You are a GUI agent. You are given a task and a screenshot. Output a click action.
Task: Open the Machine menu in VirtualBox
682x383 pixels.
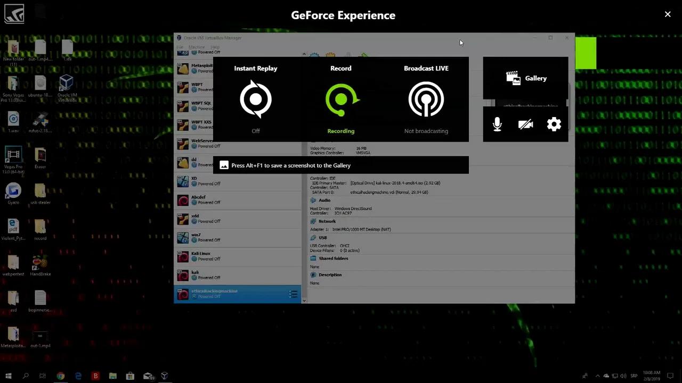(197, 47)
